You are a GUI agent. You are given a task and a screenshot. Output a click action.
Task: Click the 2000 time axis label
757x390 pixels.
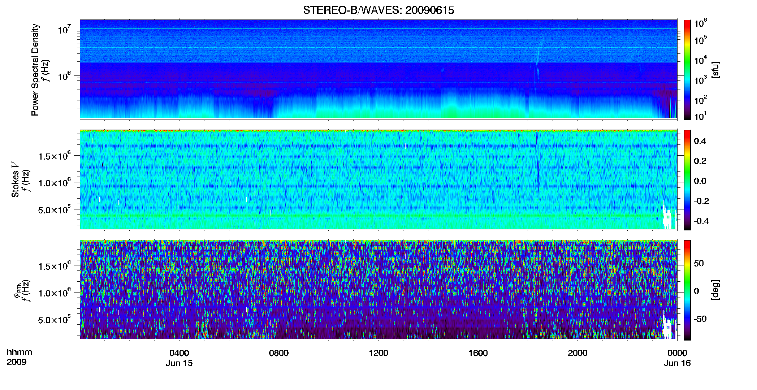[578, 353]
